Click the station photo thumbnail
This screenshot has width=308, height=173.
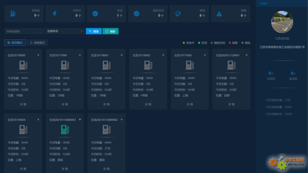(282, 22)
